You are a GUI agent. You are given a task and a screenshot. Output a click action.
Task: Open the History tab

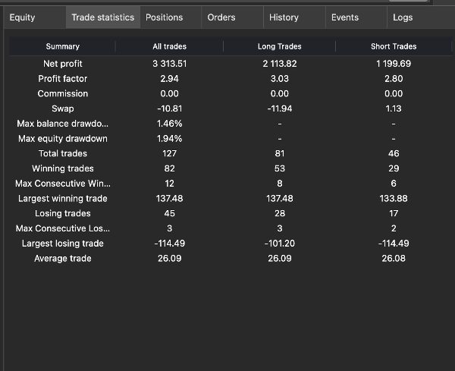pyautogui.click(x=284, y=17)
